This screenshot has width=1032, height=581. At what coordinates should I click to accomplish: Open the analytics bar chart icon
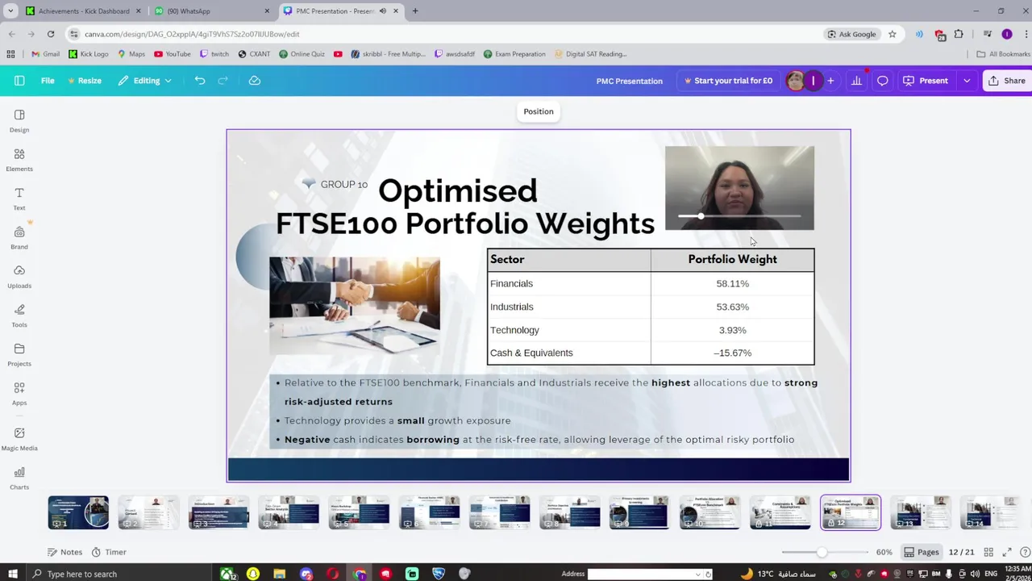(x=857, y=81)
